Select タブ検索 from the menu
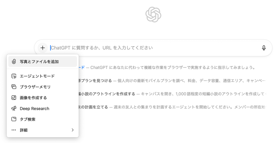 click(28, 119)
